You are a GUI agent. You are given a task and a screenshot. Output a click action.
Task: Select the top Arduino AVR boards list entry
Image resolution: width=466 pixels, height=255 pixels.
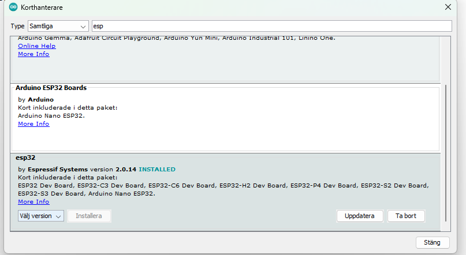coord(225,58)
